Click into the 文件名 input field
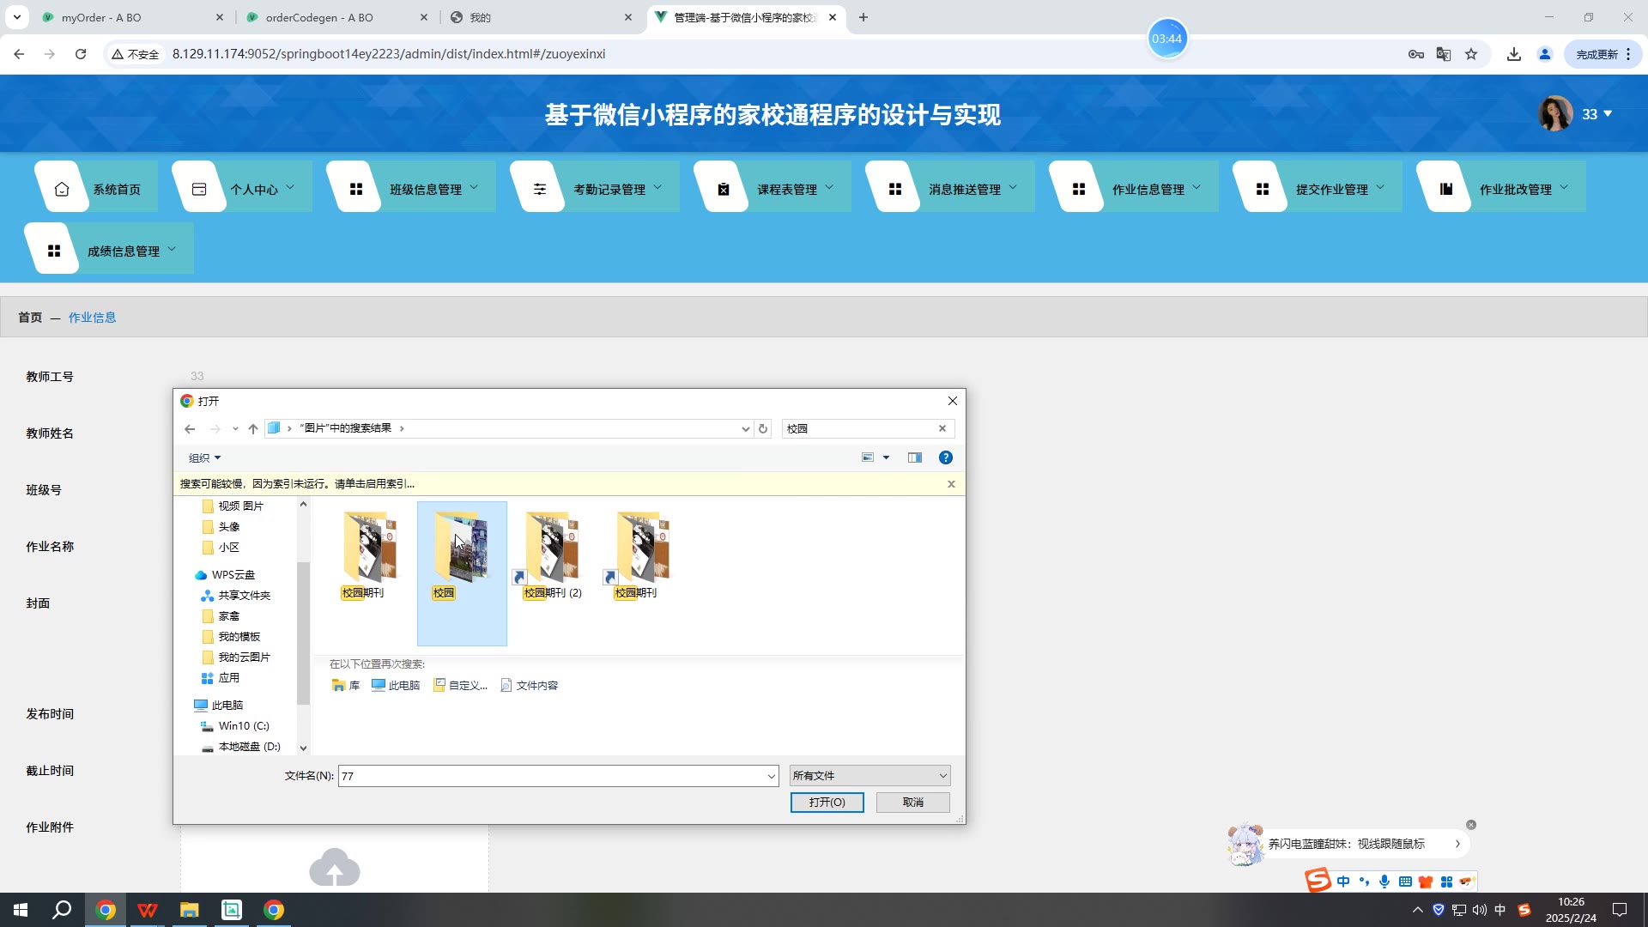The image size is (1648, 927). [x=549, y=775]
